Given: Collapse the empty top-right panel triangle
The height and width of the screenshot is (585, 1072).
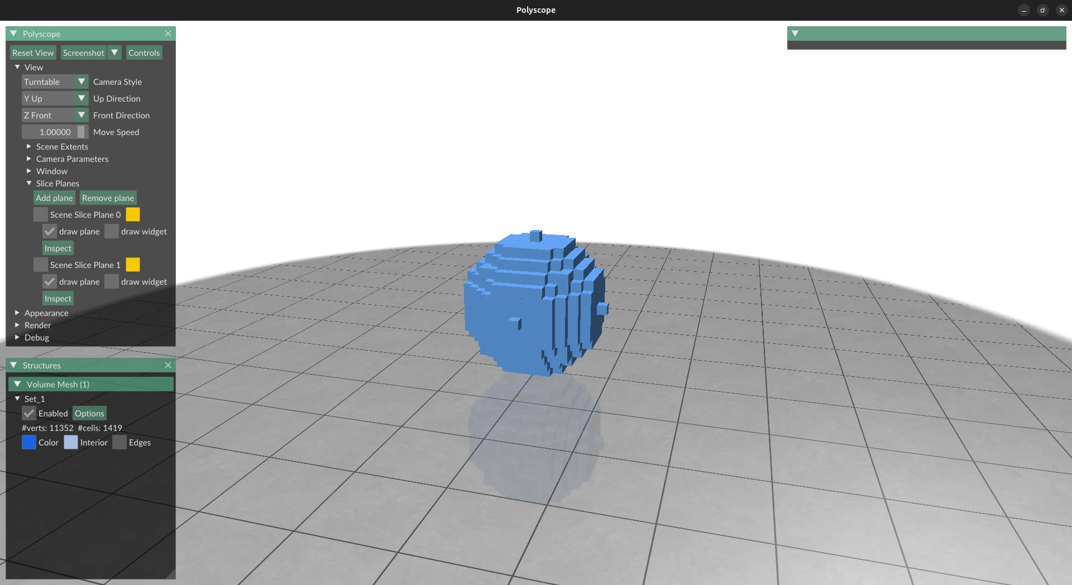Looking at the screenshot, I should [x=795, y=33].
